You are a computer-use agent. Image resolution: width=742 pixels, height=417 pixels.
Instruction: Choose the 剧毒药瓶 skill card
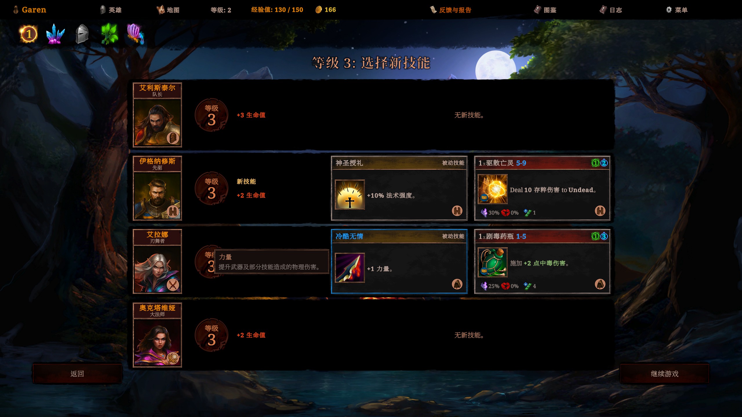pos(542,261)
